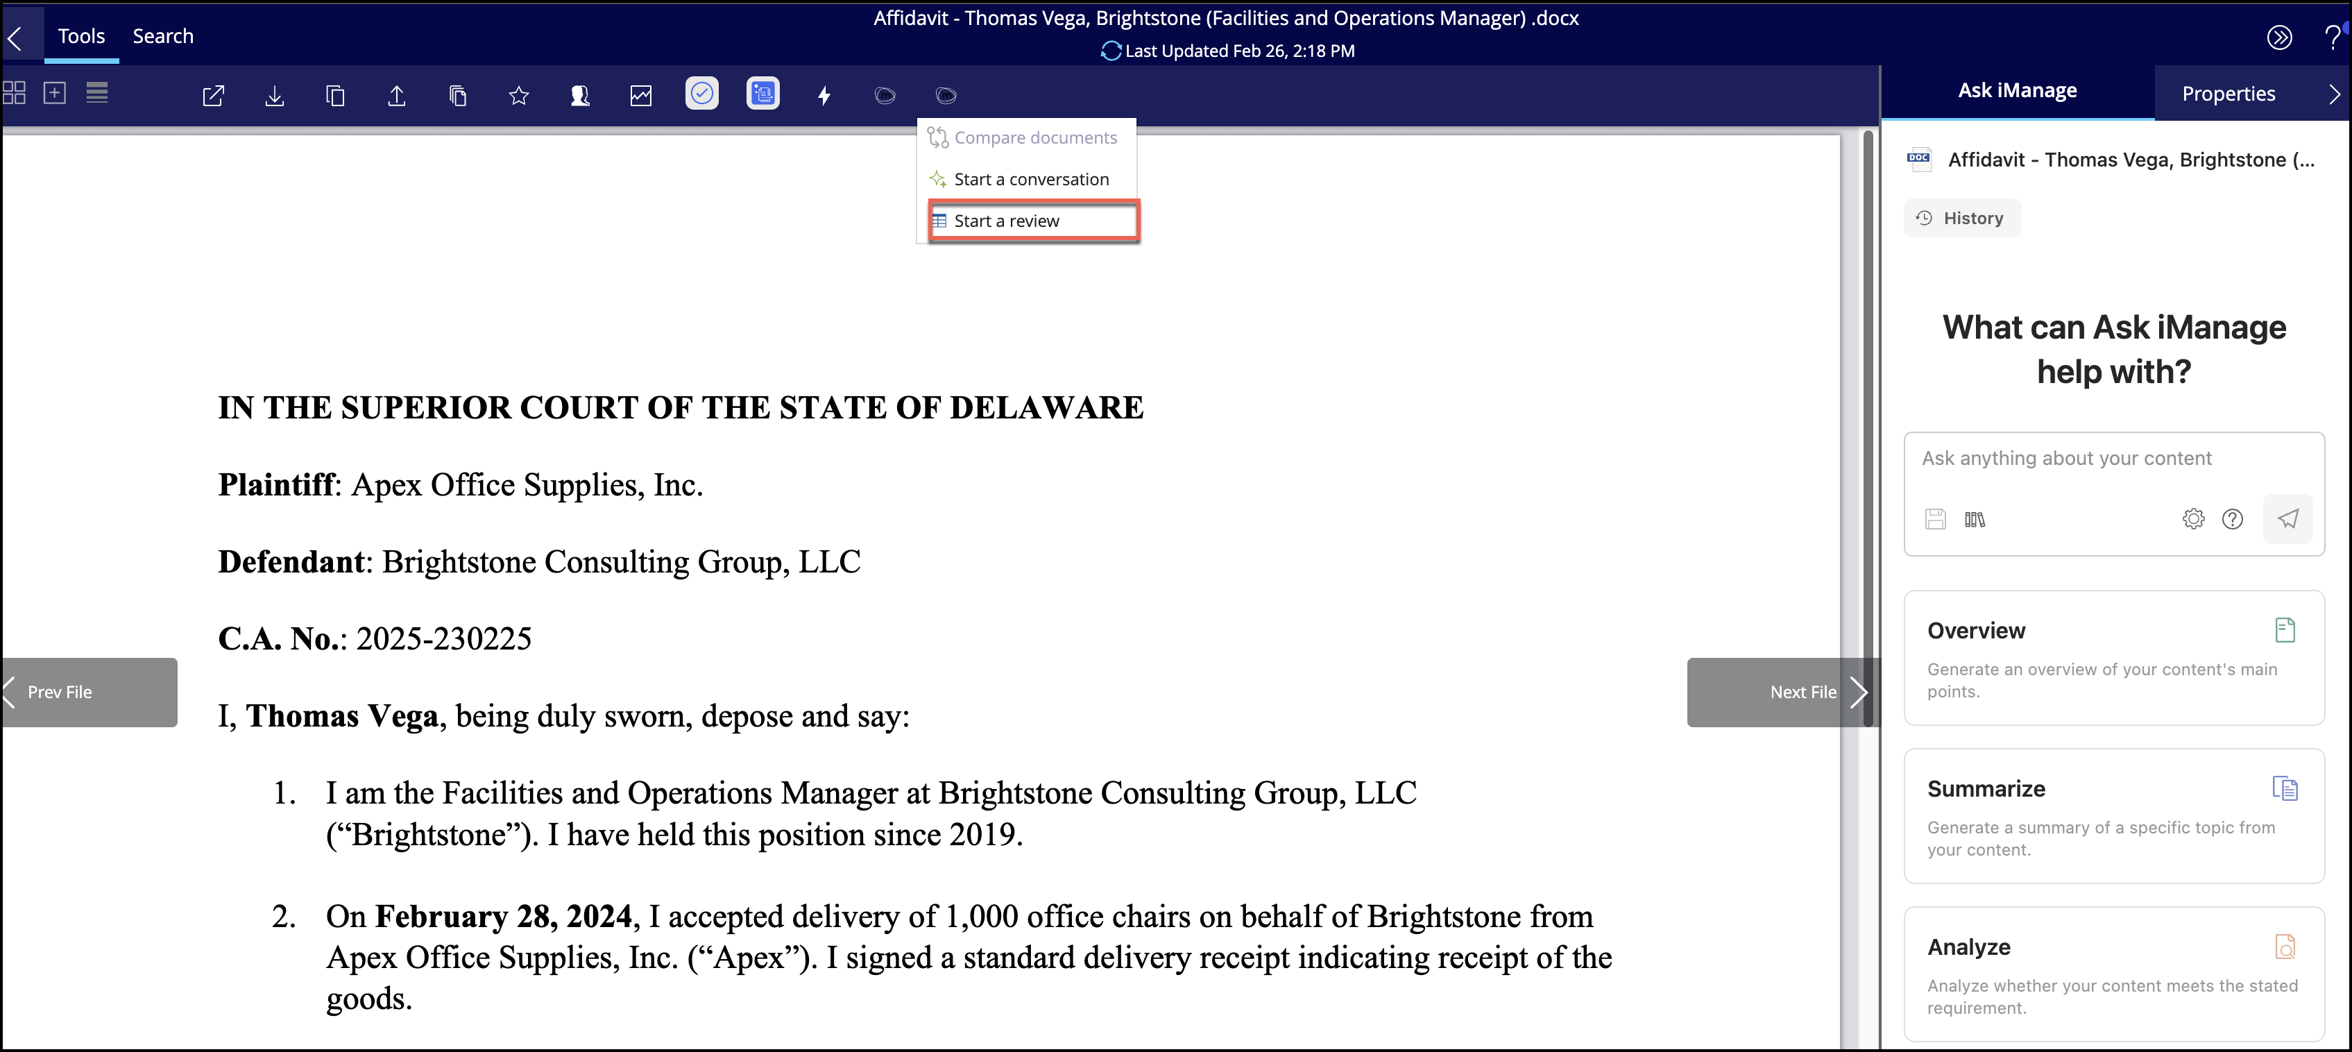This screenshot has height=1052, width=2352.
Task: Click the line chart activity icon
Action: [x=641, y=95]
